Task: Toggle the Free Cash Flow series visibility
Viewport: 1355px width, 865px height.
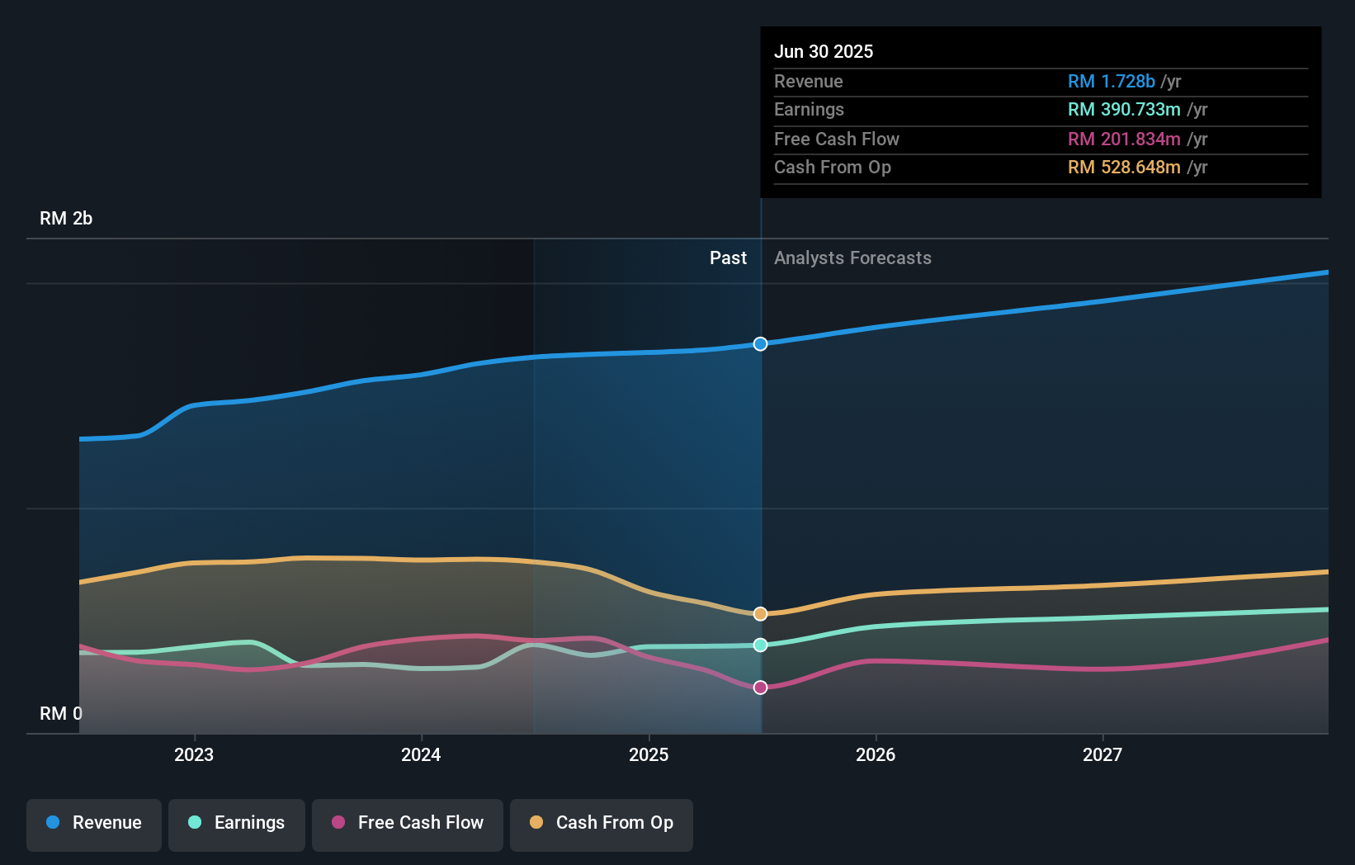Action: click(408, 825)
